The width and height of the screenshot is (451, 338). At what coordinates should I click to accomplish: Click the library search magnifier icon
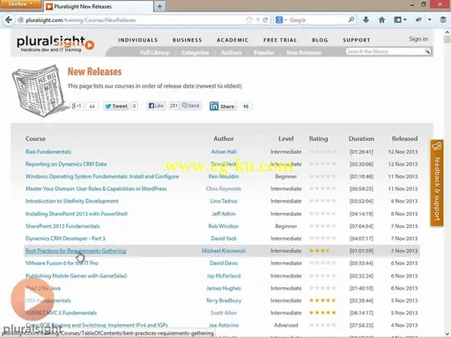[427, 52]
